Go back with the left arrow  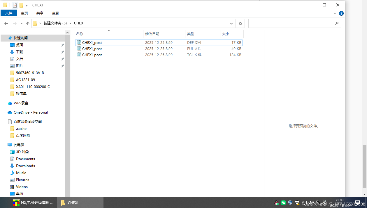coord(6,24)
